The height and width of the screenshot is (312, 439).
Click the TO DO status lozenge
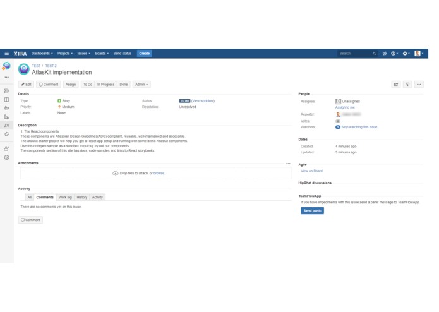click(x=184, y=101)
